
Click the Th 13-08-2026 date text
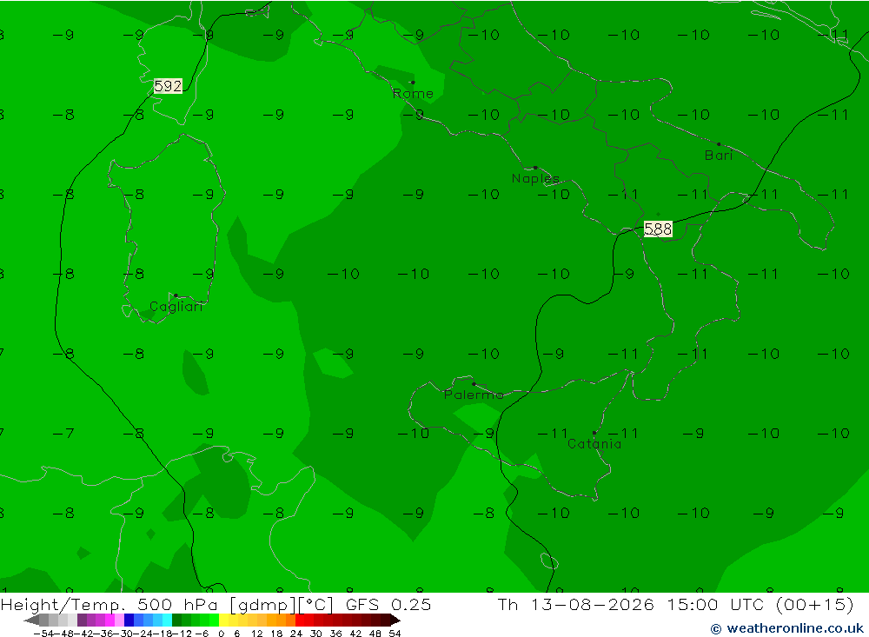tap(576, 604)
